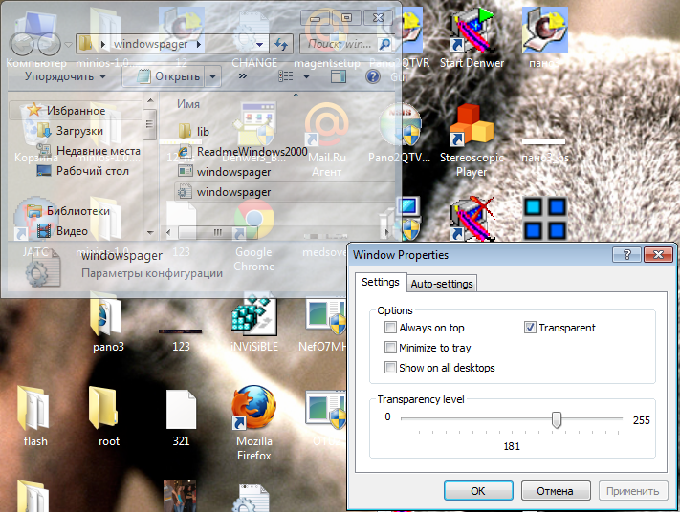The width and height of the screenshot is (680, 512).
Task: Select the 321 file icon
Action: click(x=182, y=417)
